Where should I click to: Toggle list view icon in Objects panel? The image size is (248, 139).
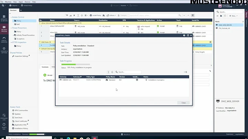[225, 16]
